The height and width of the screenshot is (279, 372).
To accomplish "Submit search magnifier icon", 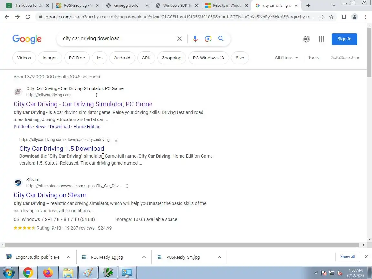I will coord(221,39).
